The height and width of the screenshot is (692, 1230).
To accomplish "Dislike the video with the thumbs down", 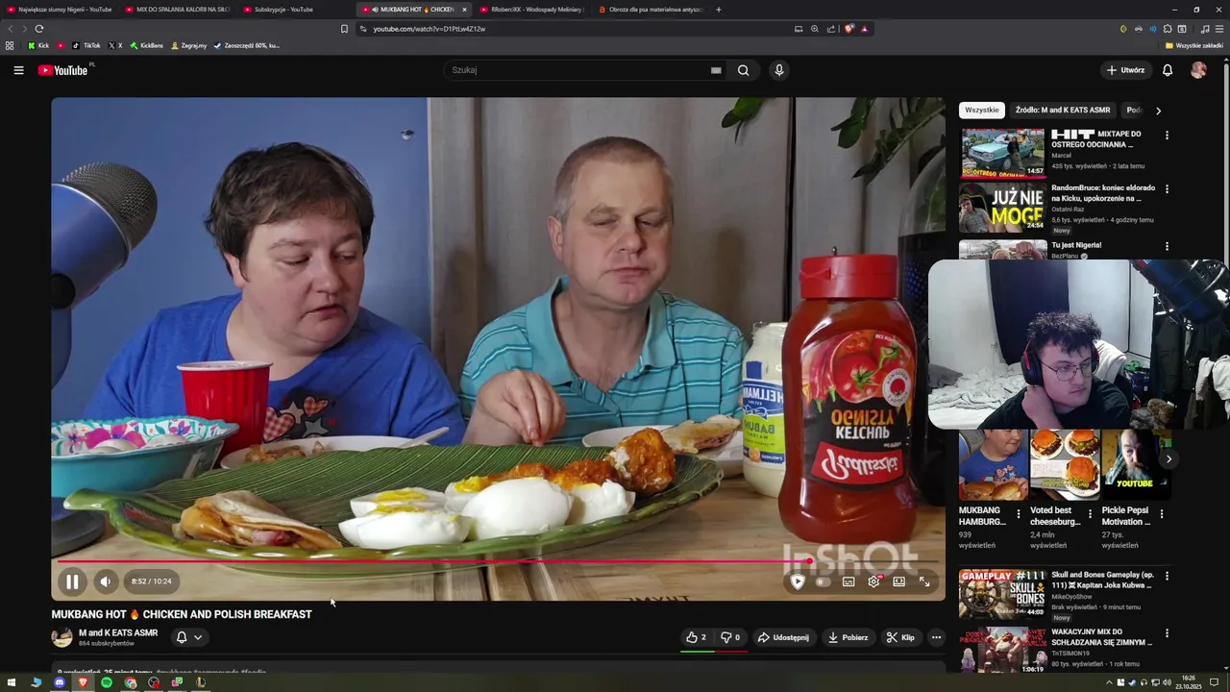I will [x=730, y=637].
